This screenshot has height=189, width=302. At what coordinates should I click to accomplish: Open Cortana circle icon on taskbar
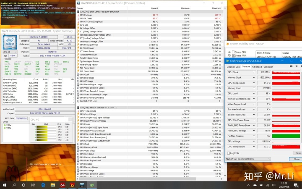[23, 185]
